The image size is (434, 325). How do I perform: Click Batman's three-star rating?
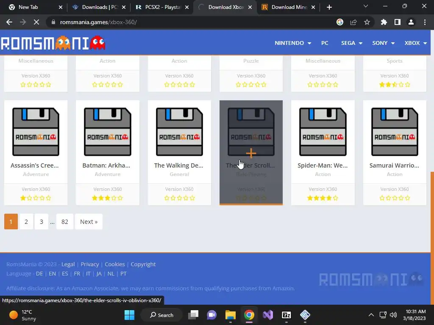(x=107, y=198)
